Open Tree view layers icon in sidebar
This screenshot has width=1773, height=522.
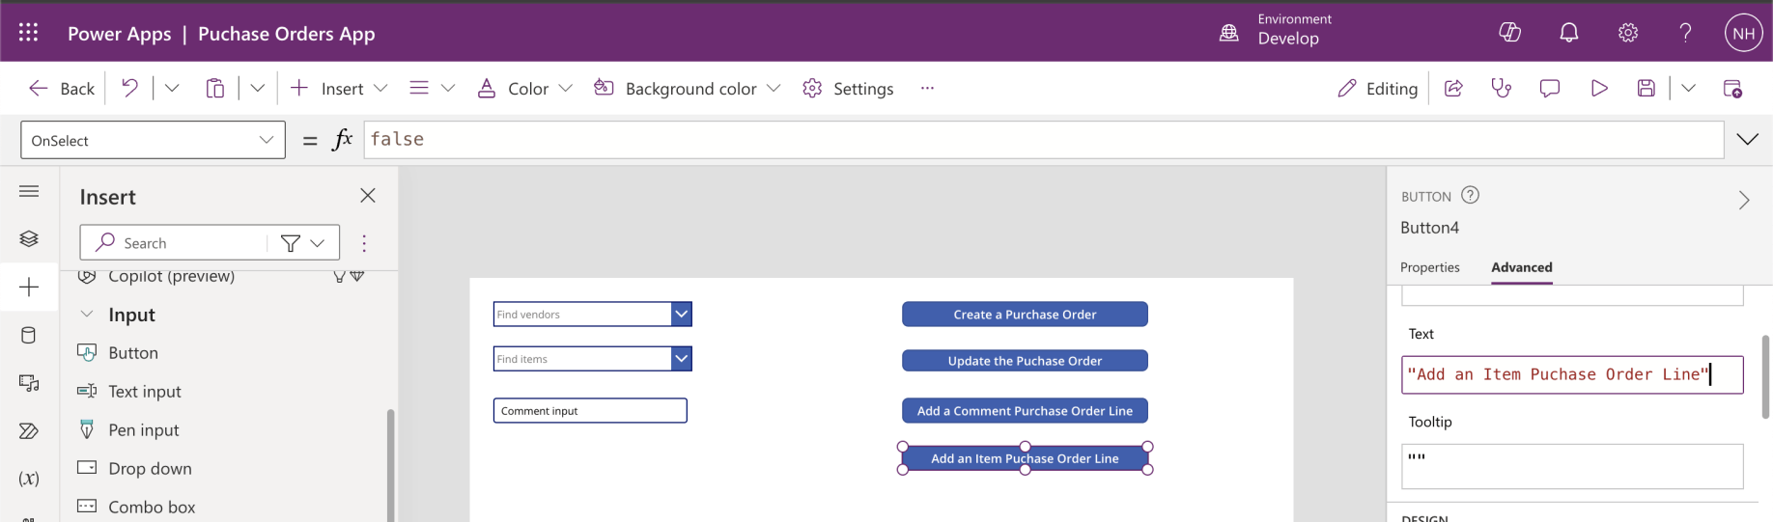[x=29, y=238]
